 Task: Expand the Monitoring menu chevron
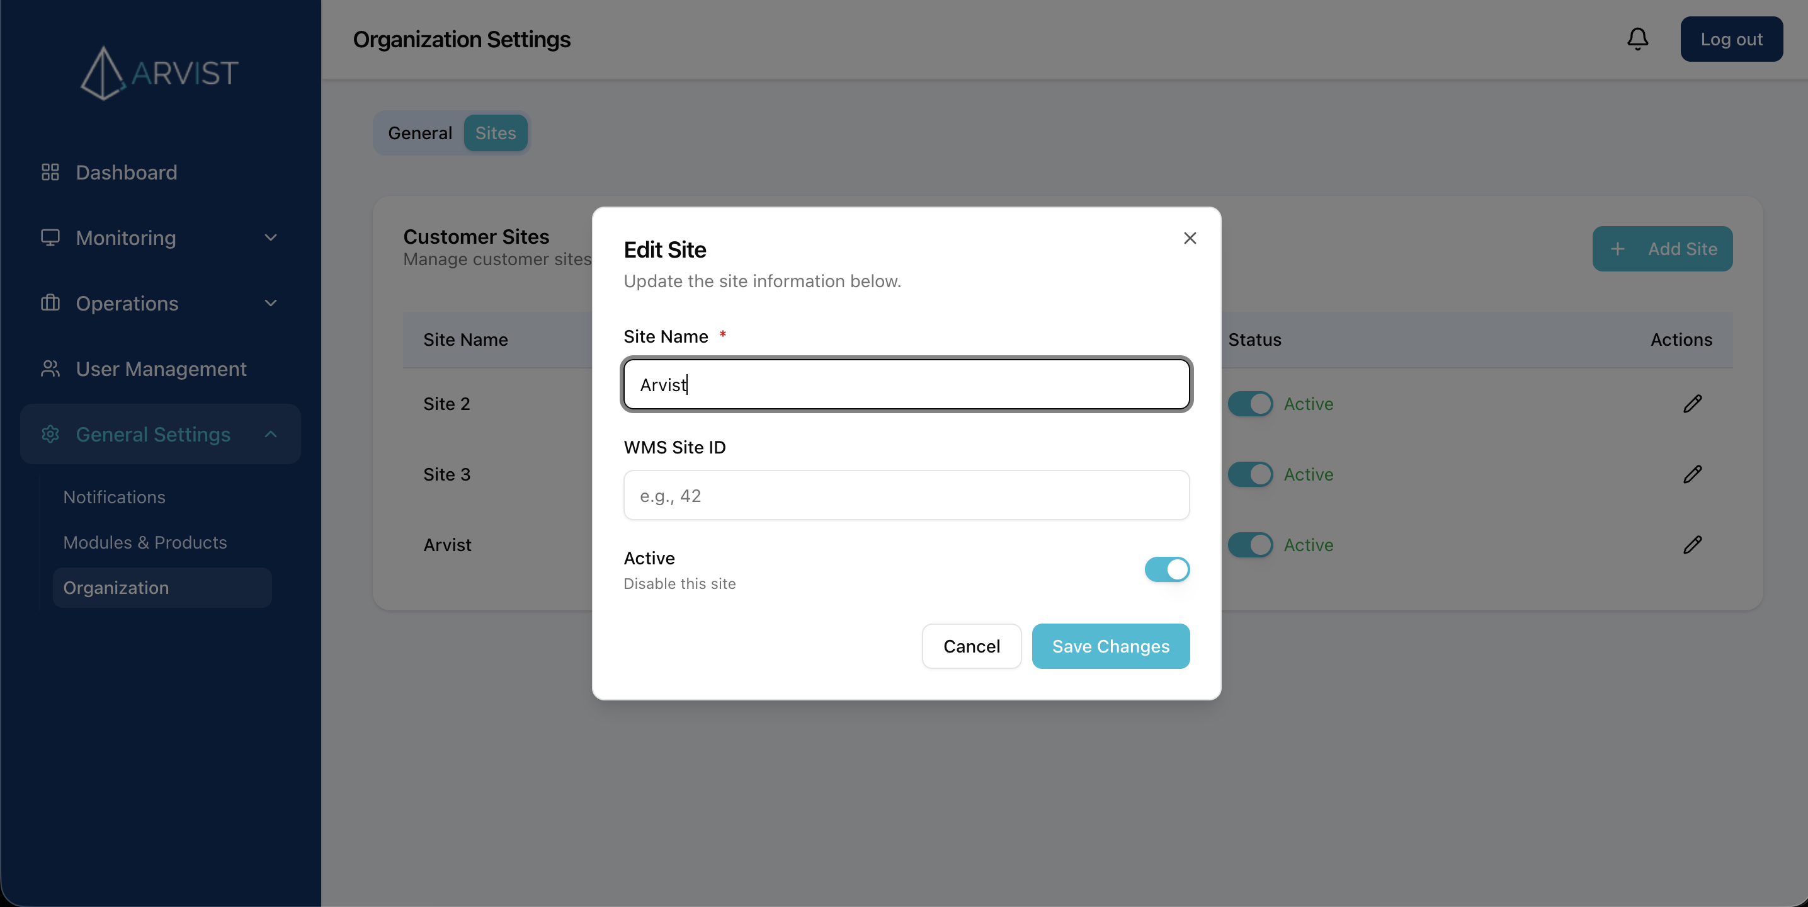coord(271,238)
